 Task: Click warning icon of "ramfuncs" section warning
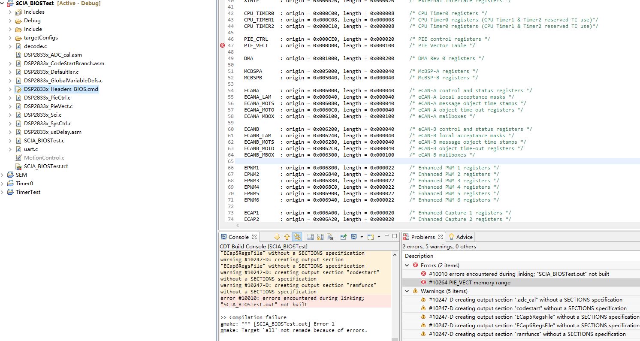click(423, 334)
